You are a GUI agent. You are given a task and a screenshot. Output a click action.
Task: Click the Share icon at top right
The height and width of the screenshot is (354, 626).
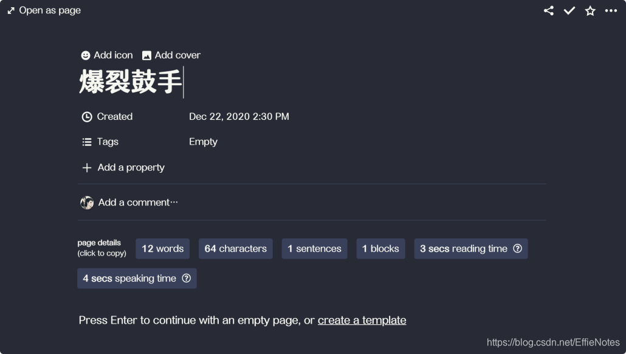548,10
